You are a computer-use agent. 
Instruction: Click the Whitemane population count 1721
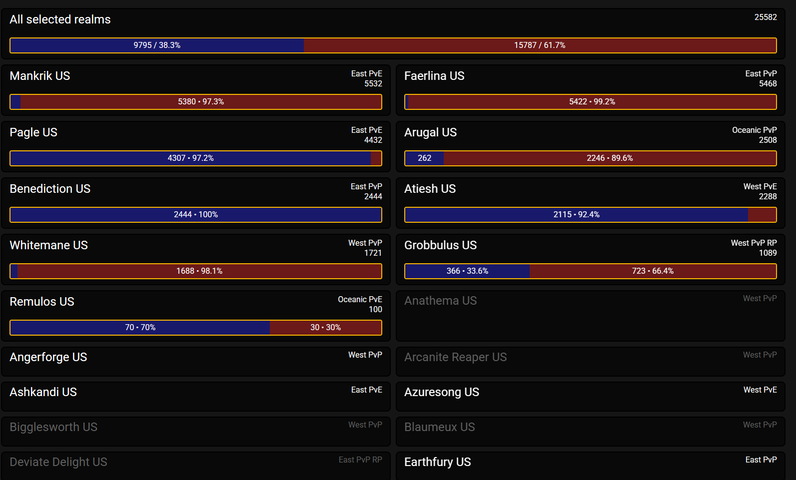[x=373, y=253]
